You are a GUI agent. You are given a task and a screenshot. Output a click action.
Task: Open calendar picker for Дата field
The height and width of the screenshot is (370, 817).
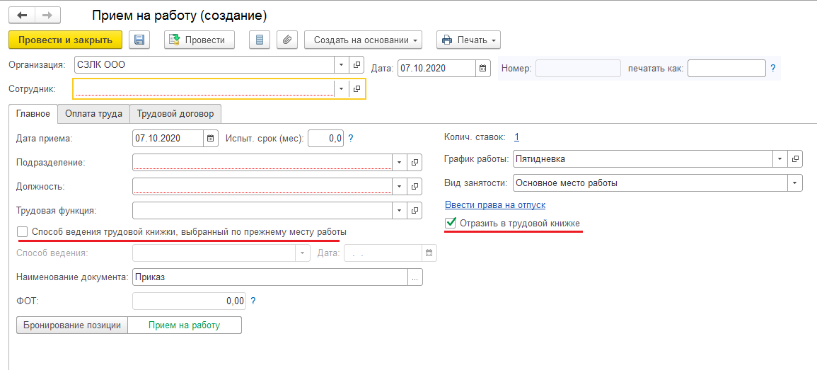click(x=483, y=69)
